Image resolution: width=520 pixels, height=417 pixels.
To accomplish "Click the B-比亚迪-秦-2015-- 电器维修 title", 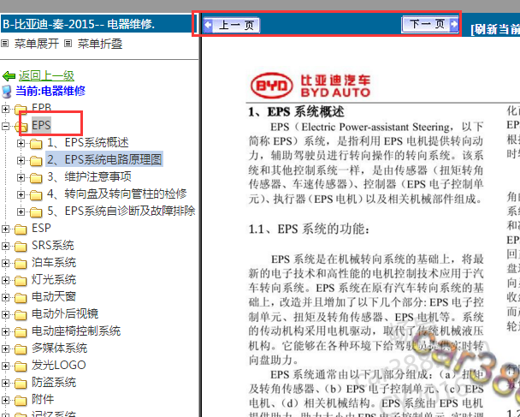I will [x=79, y=24].
